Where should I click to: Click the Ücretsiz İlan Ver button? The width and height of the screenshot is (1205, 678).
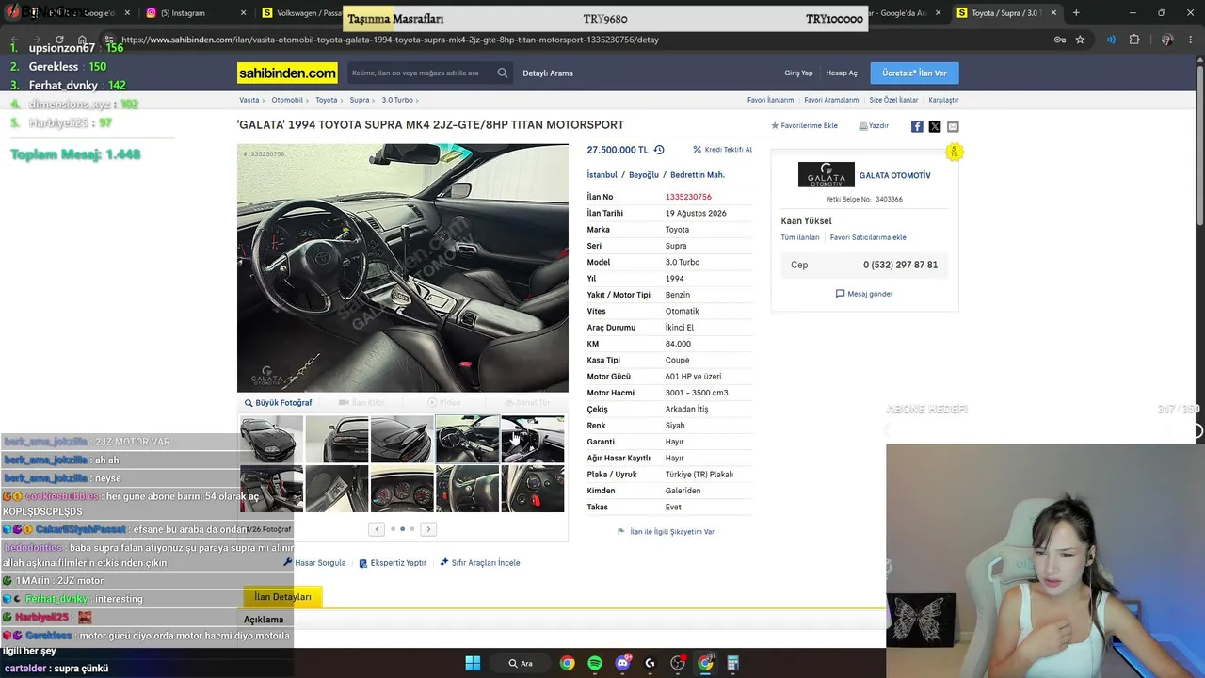[x=914, y=73]
